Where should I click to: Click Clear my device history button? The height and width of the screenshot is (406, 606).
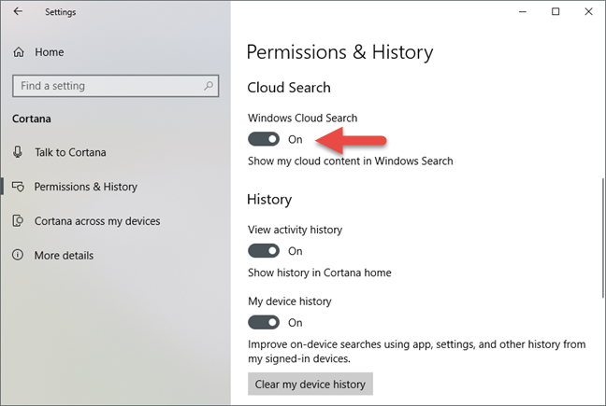coord(310,384)
